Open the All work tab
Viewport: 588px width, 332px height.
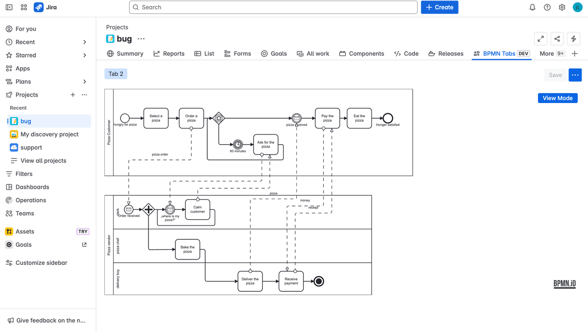point(313,53)
